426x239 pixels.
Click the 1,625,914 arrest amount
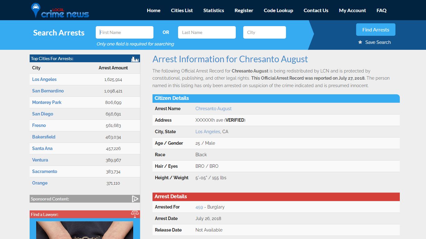pyautogui.click(x=113, y=80)
